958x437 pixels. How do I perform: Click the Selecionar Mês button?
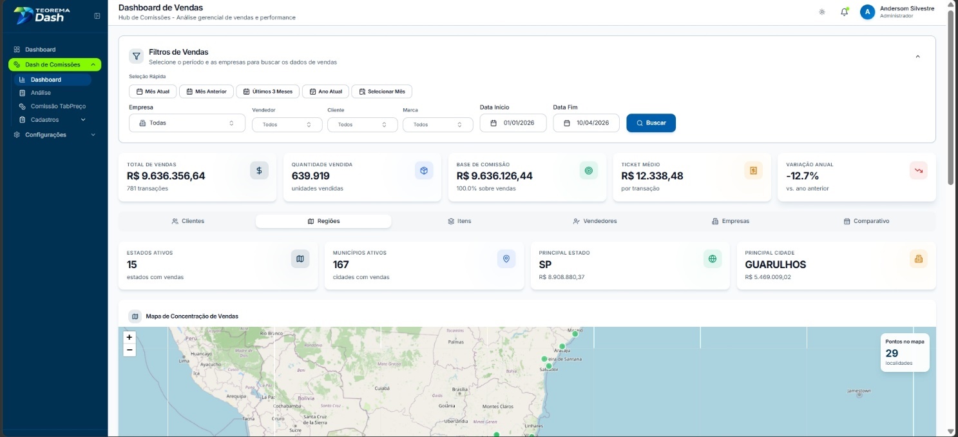pos(382,92)
